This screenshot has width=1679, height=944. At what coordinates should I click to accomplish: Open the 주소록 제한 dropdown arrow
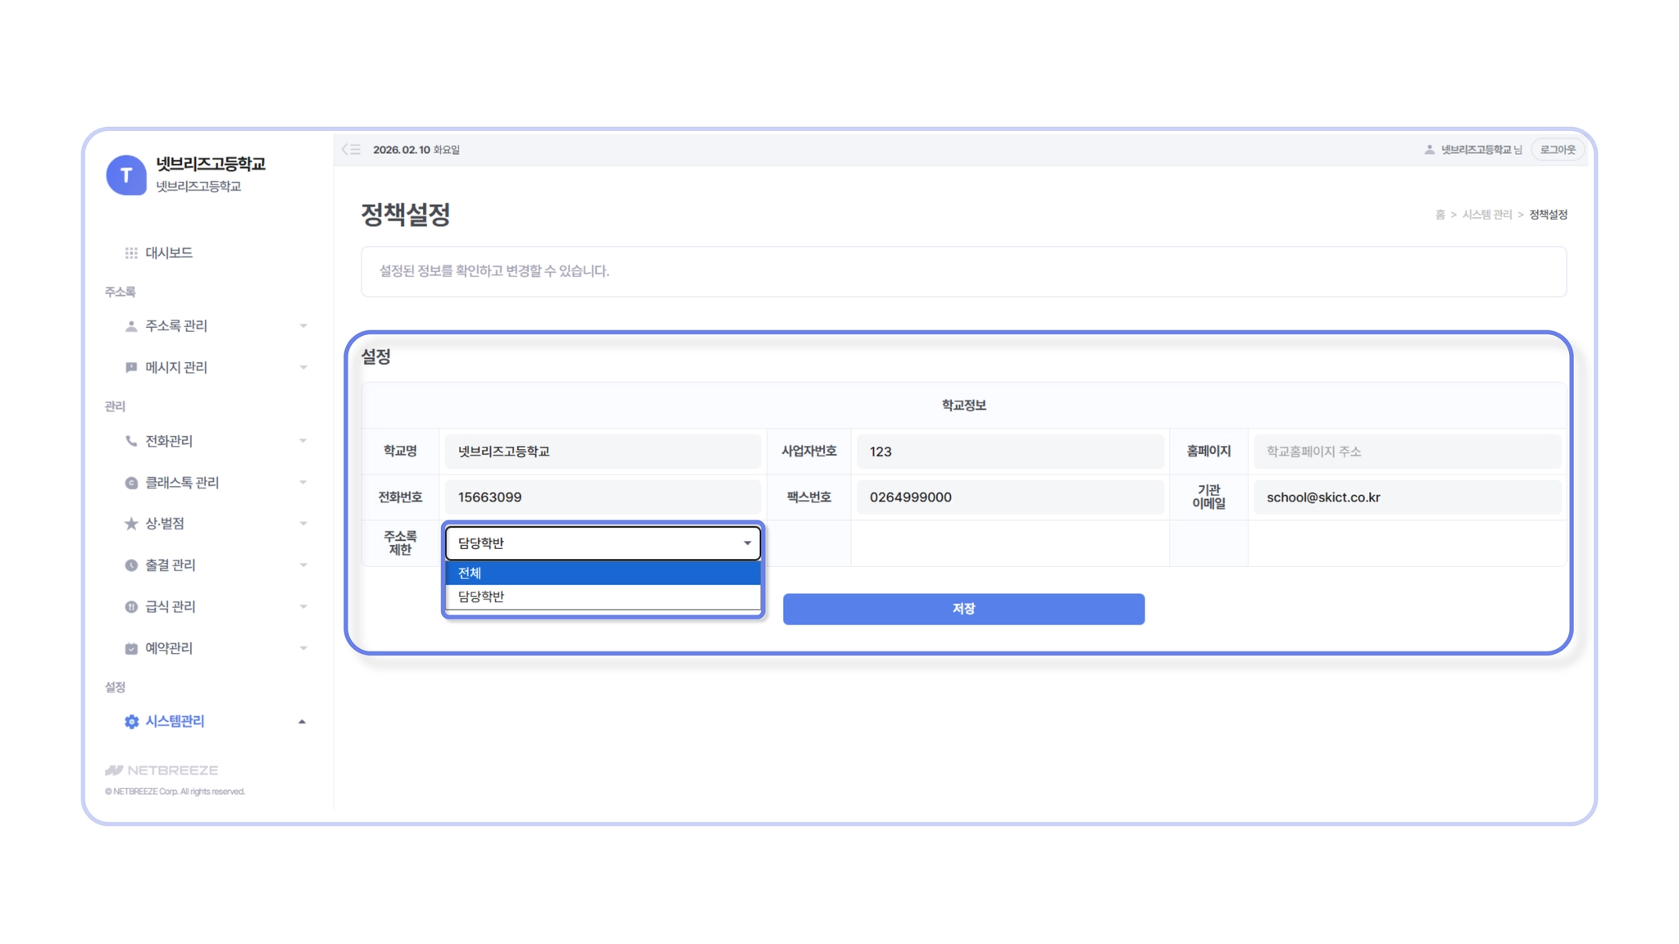point(747,543)
